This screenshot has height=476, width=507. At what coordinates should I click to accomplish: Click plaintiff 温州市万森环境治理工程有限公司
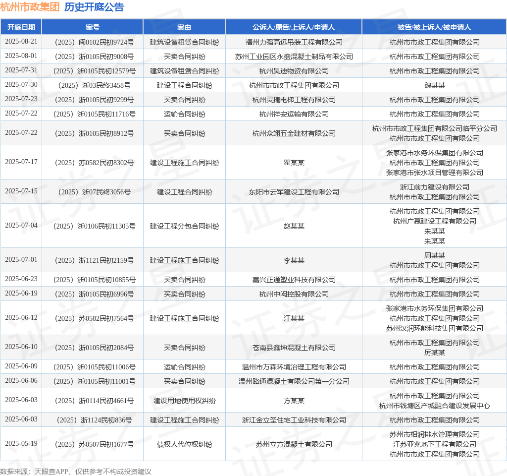click(294, 367)
